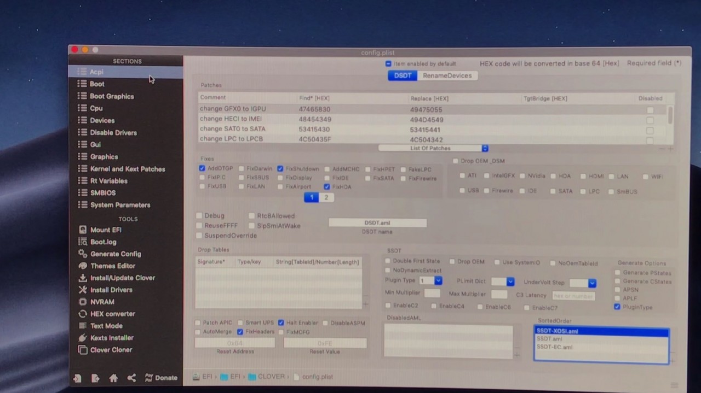The width and height of the screenshot is (701, 393).
Task: Click the Generate Config gears icon
Action: [83, 254]
